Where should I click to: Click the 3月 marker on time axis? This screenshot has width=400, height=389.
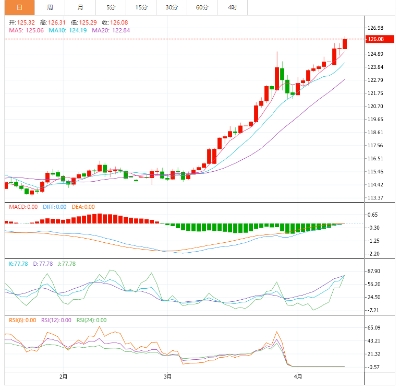(x=167, y=376)
